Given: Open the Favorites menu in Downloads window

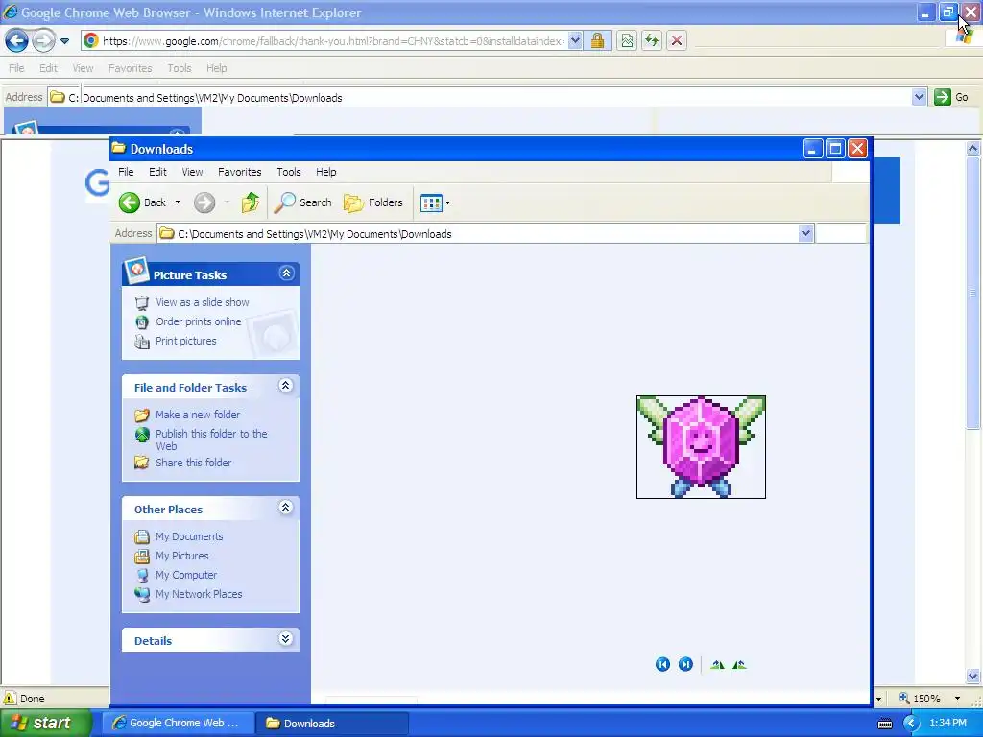Looking at the screenshot, I should (239, 172).
